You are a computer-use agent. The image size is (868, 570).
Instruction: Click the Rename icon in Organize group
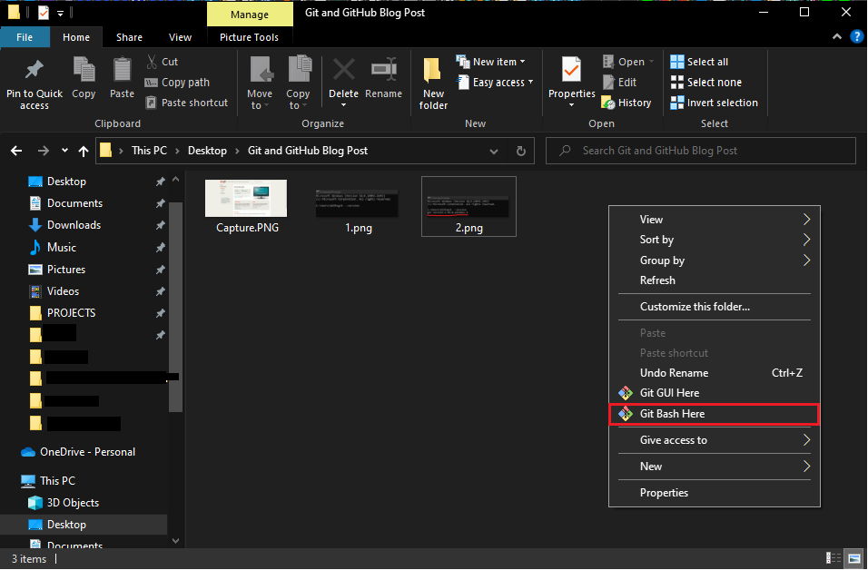click(x=384, y=70)
